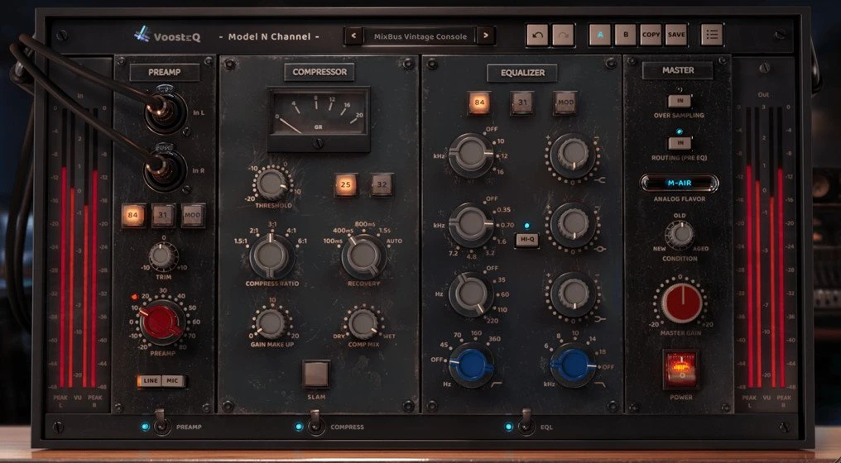Click the CONDITION knob
This screenshot has width=841, height=463.
(680, 235)
